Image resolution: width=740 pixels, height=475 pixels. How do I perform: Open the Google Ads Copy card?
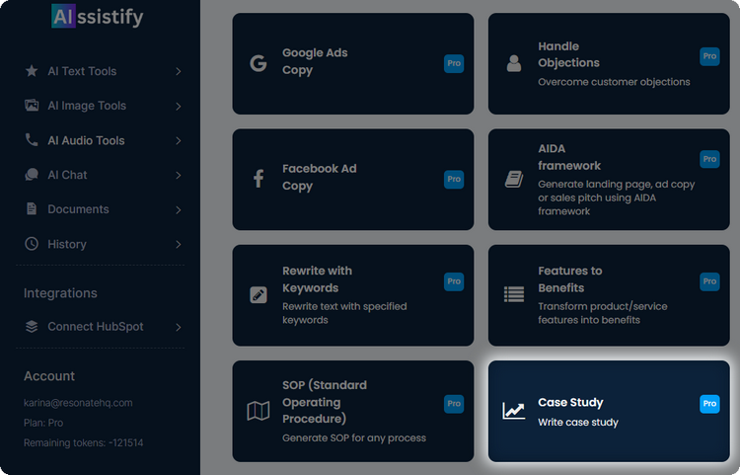click(352, 64)
